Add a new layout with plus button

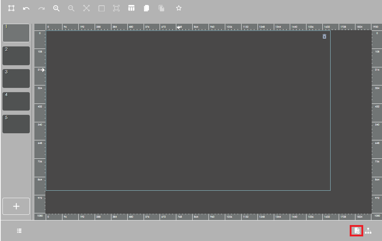[16, 206]
